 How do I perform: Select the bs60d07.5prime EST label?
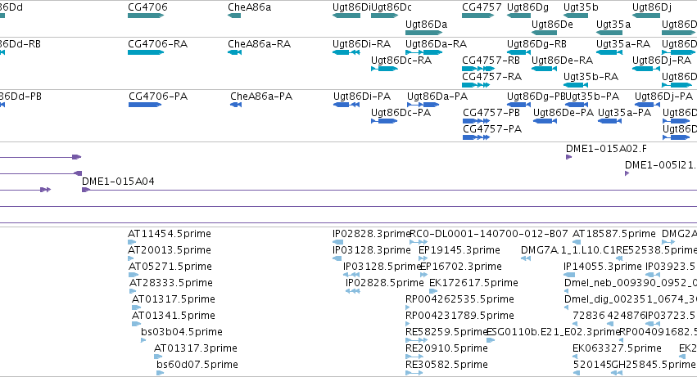pyautogui.click(x=197, y=365)
